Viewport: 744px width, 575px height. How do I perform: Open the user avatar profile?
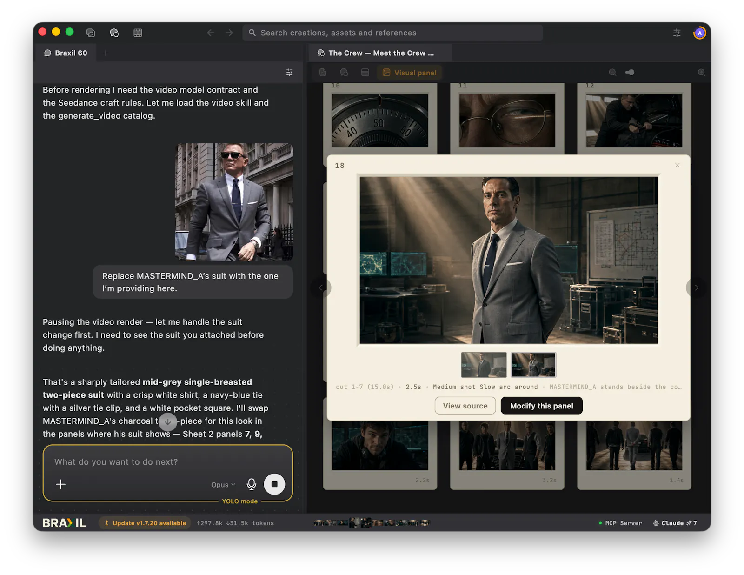pos(699,33)
